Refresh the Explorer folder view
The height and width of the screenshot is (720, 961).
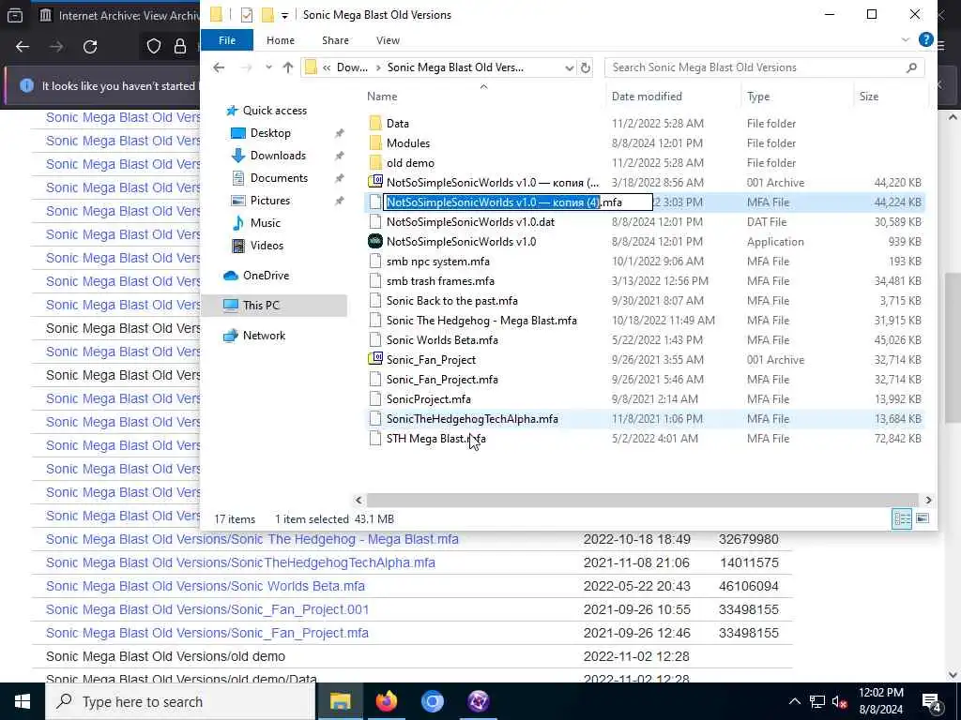click(586, 67)
